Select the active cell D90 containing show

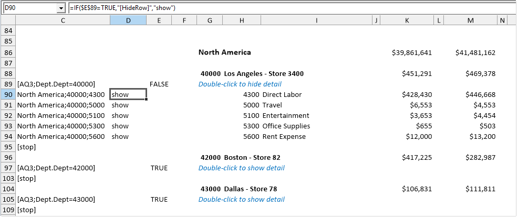click(x=128, y=95)
